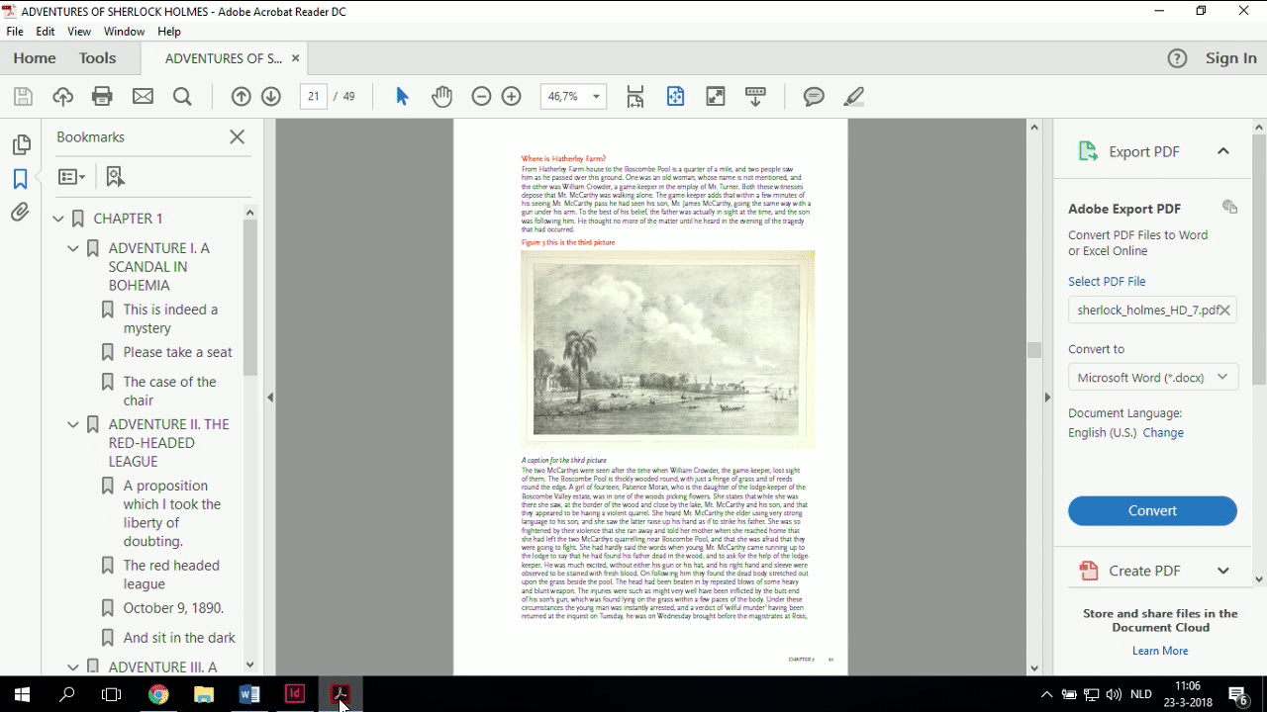Jump to 'This is indeed a mystery' bookmark

[x=170, y=318]
